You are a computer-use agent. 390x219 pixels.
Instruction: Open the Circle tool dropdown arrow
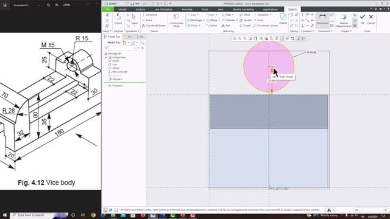(199, 26)
